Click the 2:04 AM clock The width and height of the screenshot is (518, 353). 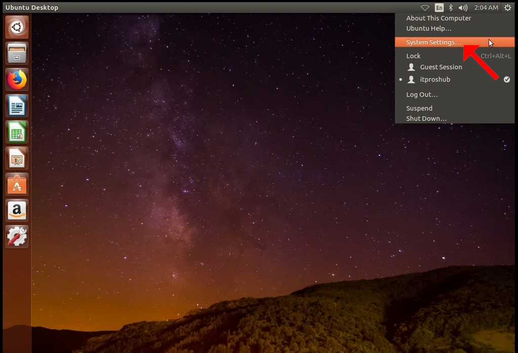point(486,8)
